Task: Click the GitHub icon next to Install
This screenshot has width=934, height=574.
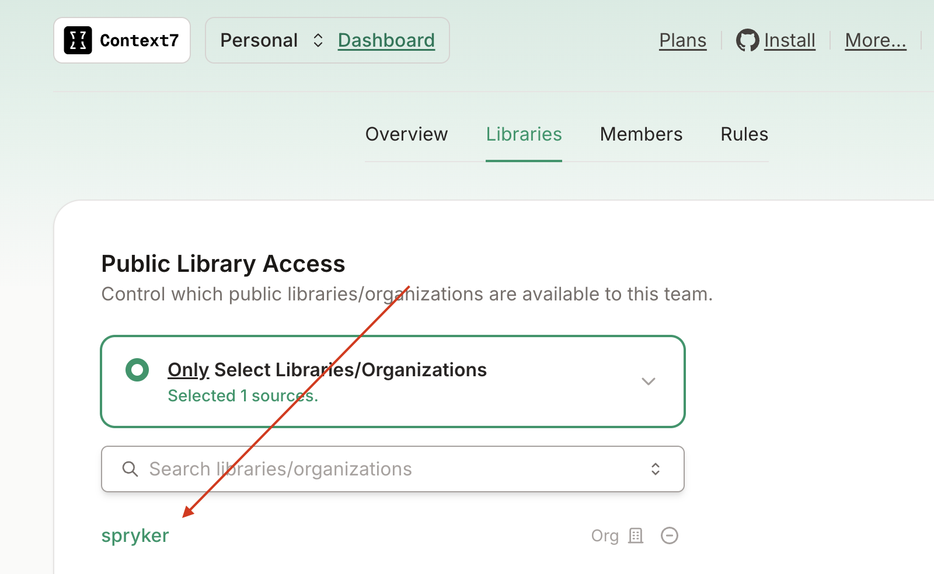Action: pos(746,40)
